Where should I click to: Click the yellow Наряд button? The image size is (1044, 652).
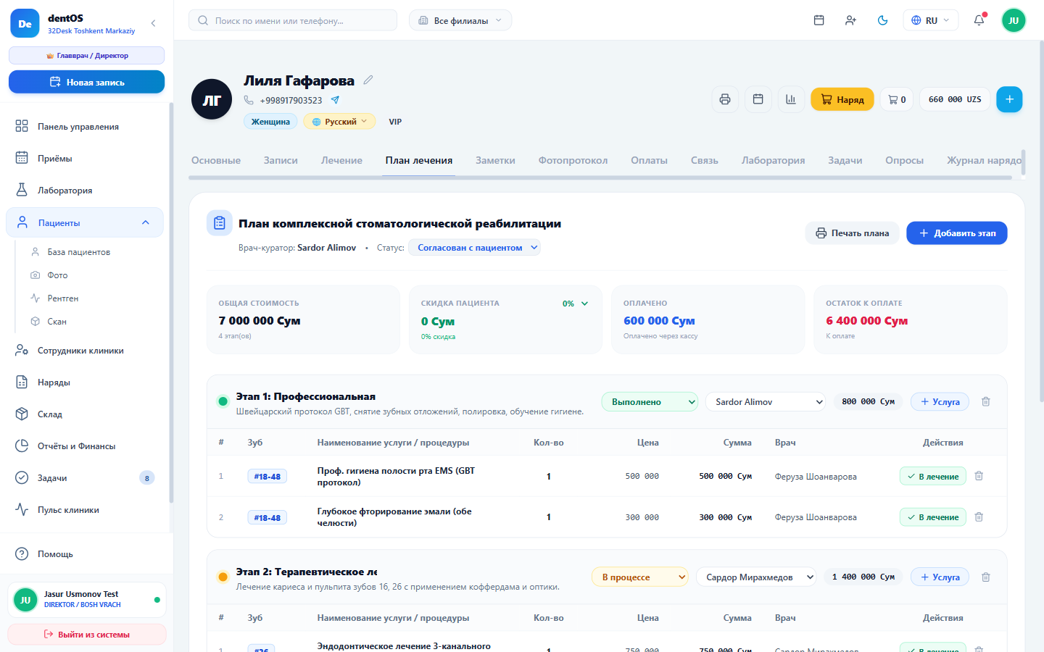pos(842,99)
